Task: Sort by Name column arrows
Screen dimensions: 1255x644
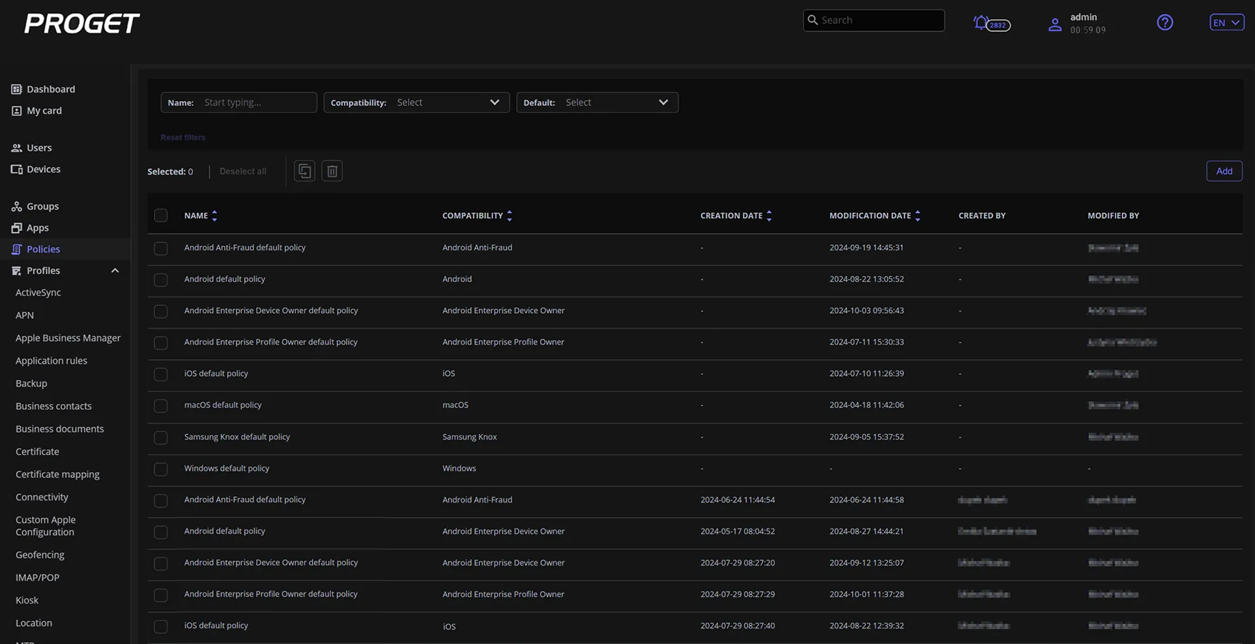Action: [214, 216]
